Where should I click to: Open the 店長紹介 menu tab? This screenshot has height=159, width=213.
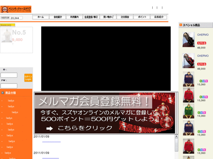point(159,17)
